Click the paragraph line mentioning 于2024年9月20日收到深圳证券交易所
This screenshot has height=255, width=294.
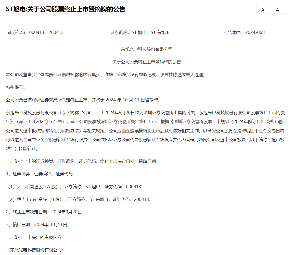pyautogui.click(x=146, y=113)
